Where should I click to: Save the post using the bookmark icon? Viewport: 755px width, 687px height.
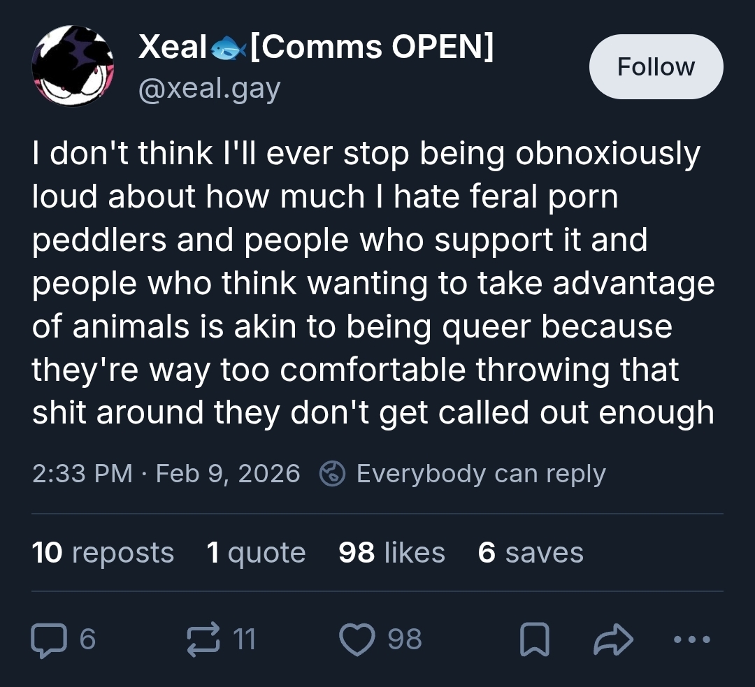point(535,639)
